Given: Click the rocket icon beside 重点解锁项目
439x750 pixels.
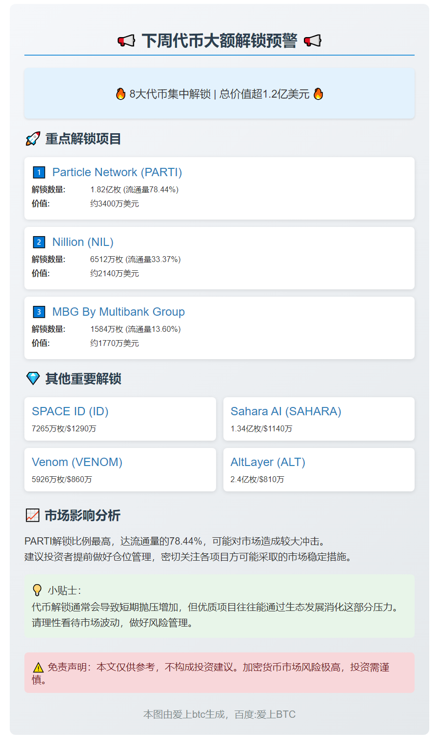Looking at the screenshot, I should [x=33, y=139].
